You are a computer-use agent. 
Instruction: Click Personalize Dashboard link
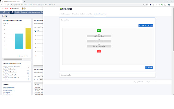tap(9, 87)
